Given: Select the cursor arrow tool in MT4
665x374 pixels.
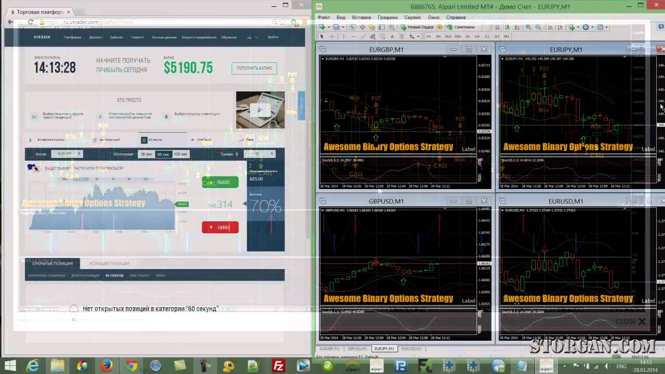Looking at the screenshot, I should pos(322,36).
